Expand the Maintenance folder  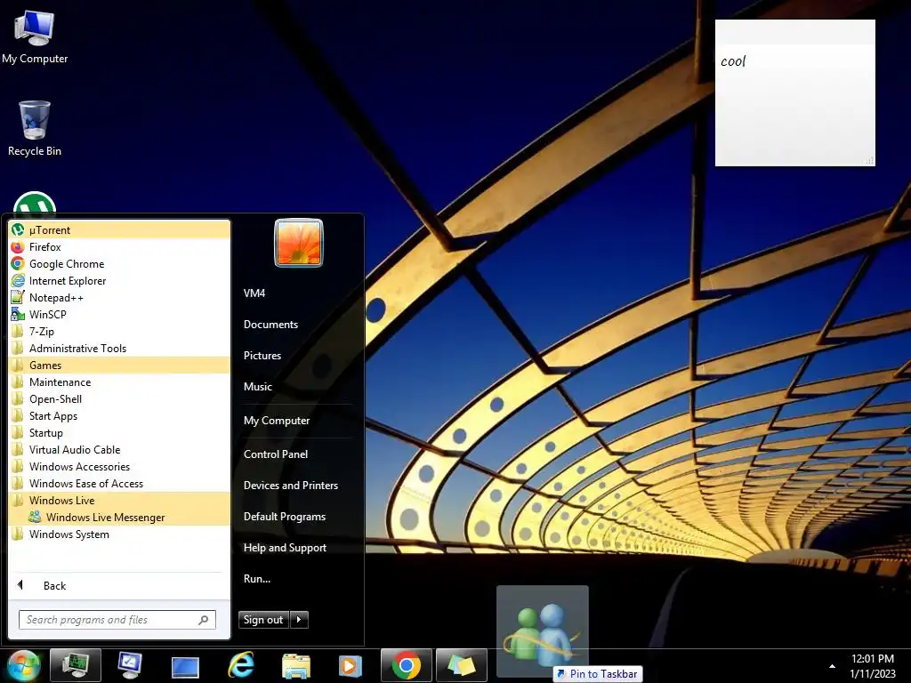tap(120, 382)
